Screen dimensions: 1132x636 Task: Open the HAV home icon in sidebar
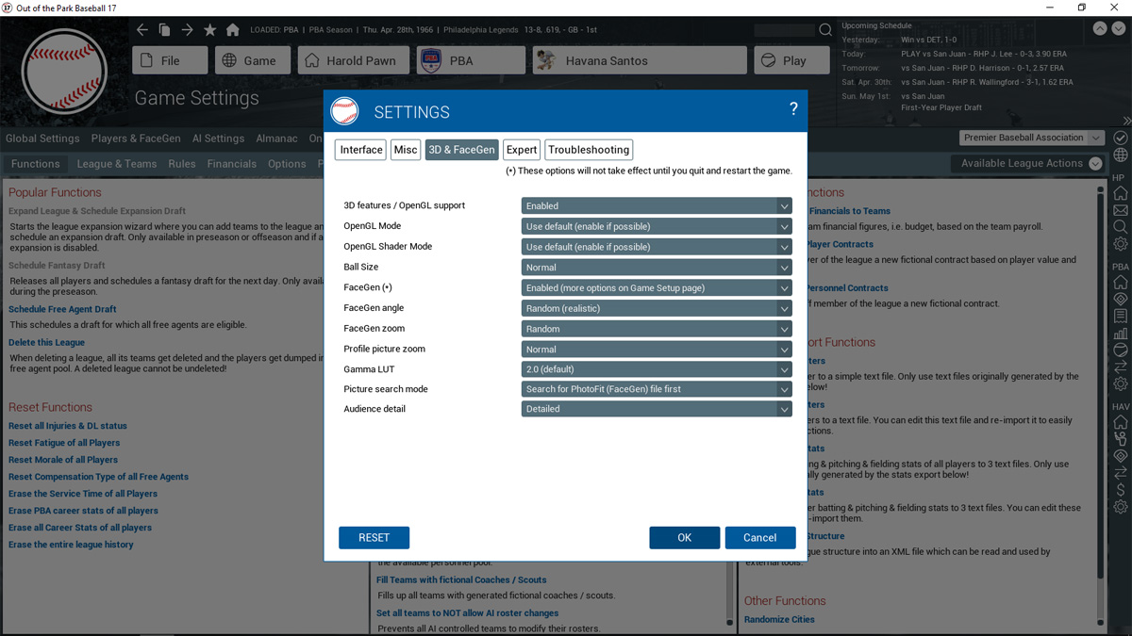(1121, 422)
